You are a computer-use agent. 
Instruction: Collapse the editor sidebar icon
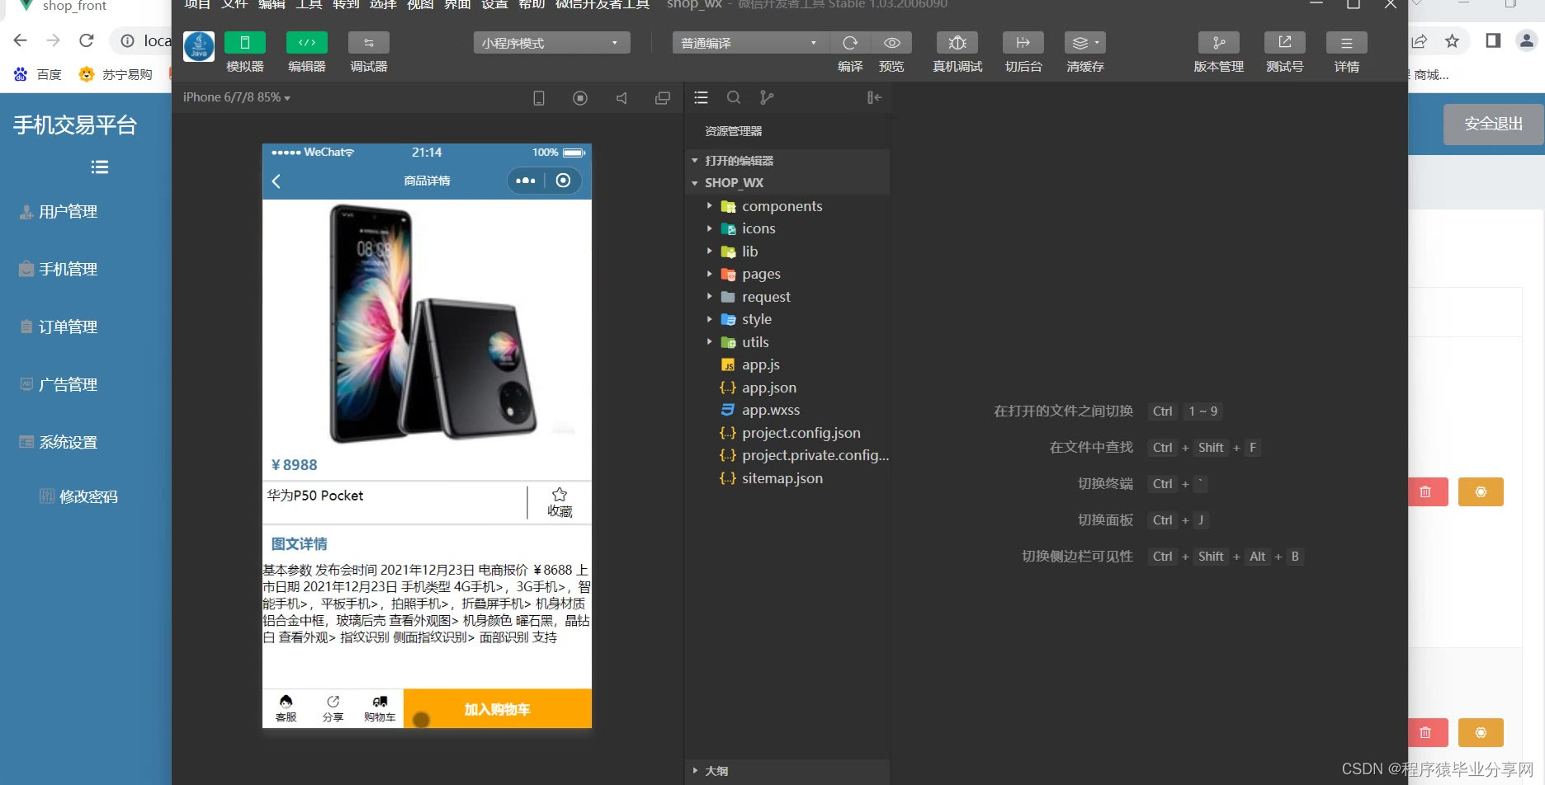tap(875, 98)
